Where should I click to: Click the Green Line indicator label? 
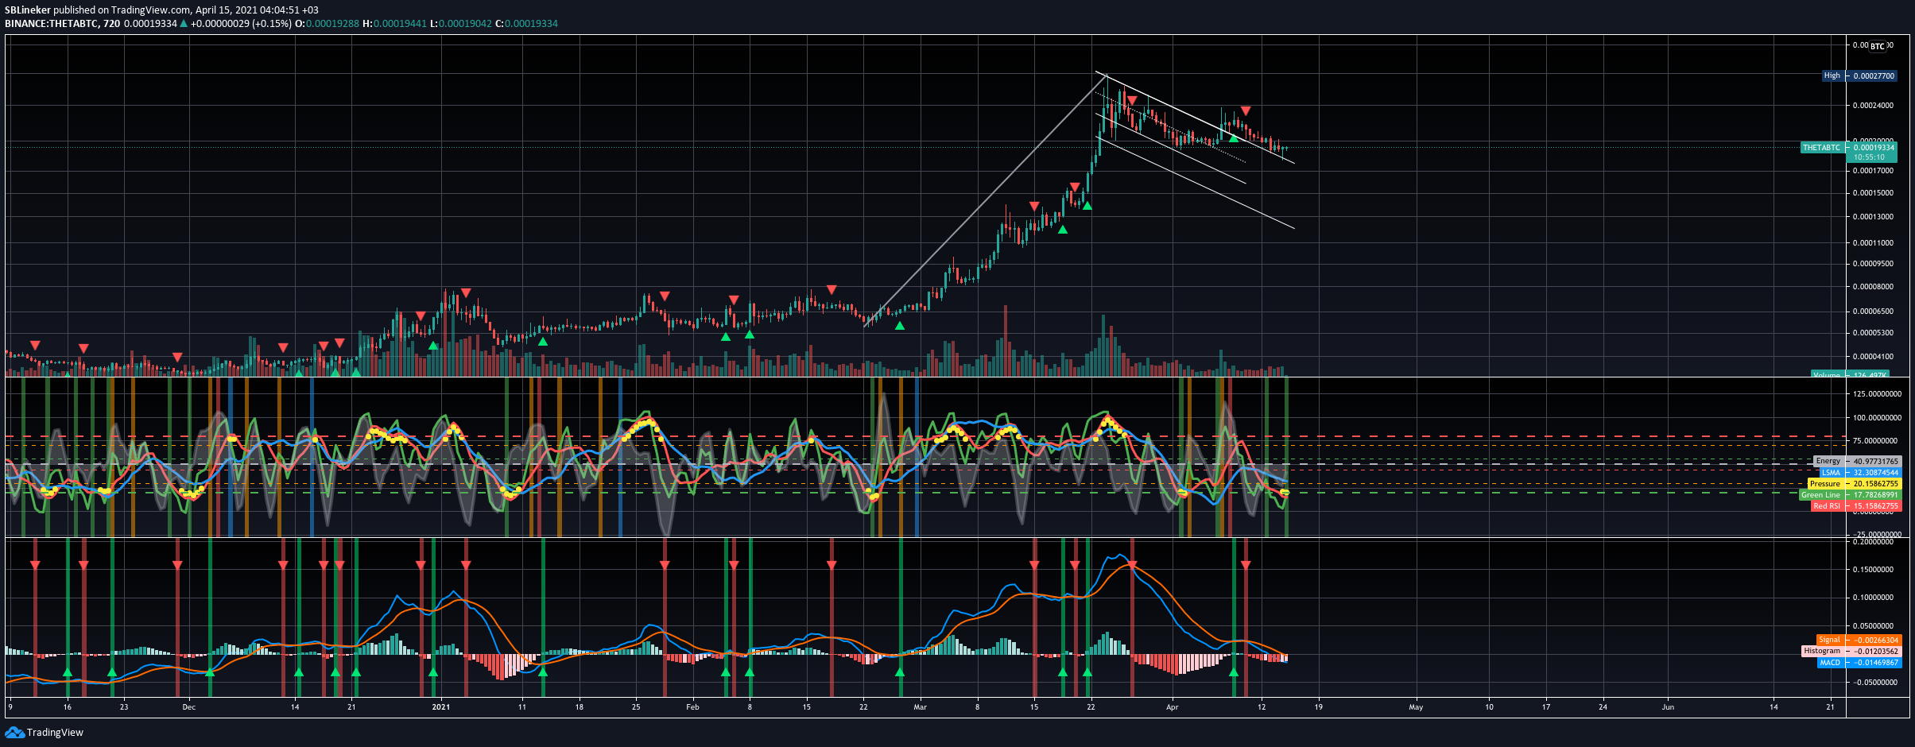coord(1821,494)
